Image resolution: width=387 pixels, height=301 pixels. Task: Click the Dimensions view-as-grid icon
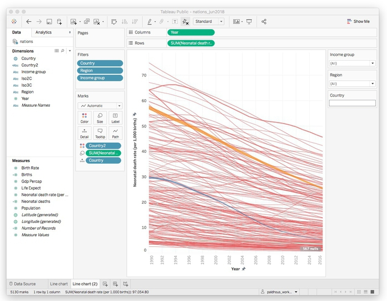56,51
